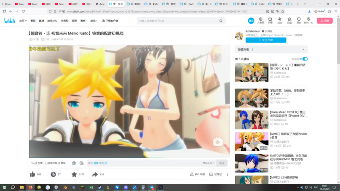The width and height of the screenshot is (340, 191).
Task: Play the video via player overlay icon
Action: coord(218,142)
